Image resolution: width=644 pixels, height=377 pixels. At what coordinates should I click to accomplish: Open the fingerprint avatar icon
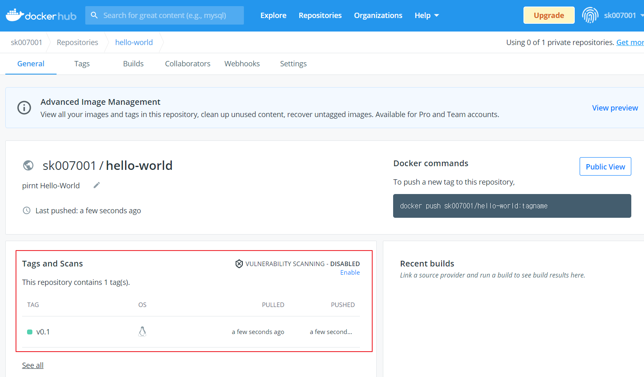click(590, 15)
